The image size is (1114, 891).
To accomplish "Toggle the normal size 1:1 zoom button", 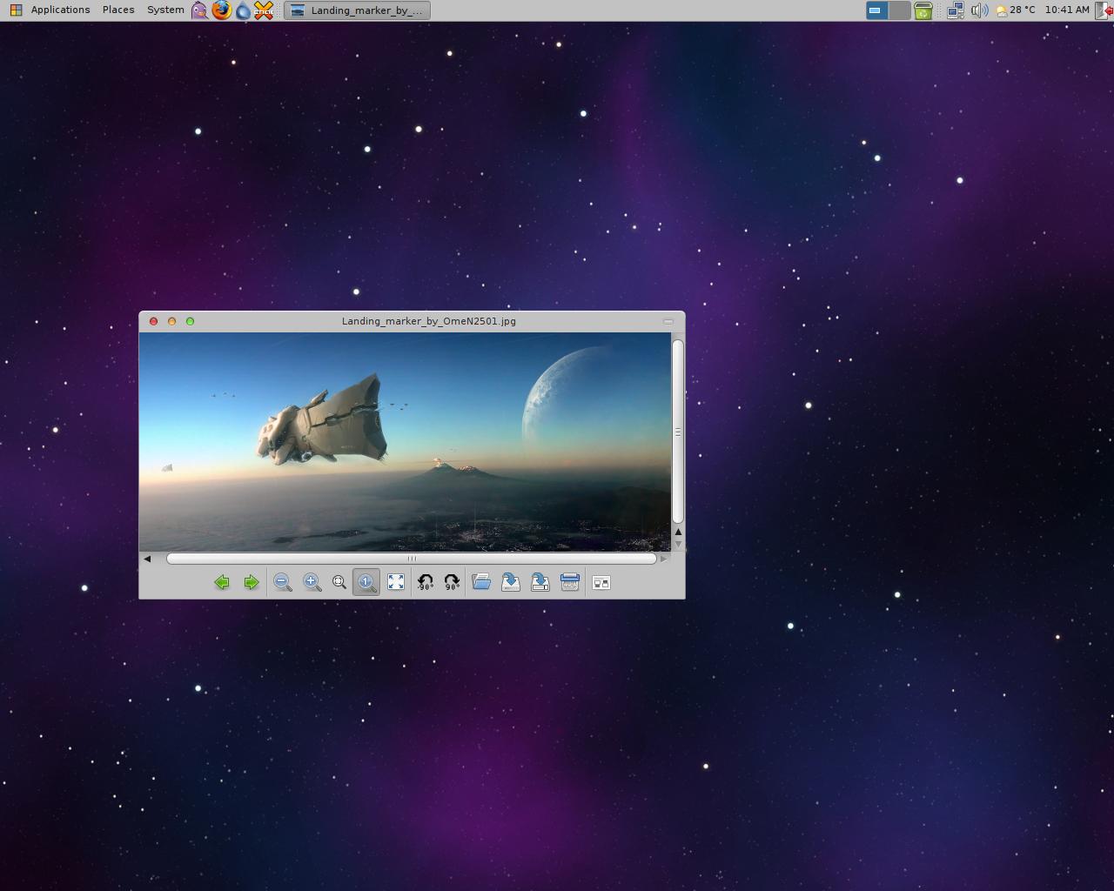I will (366, 583).
